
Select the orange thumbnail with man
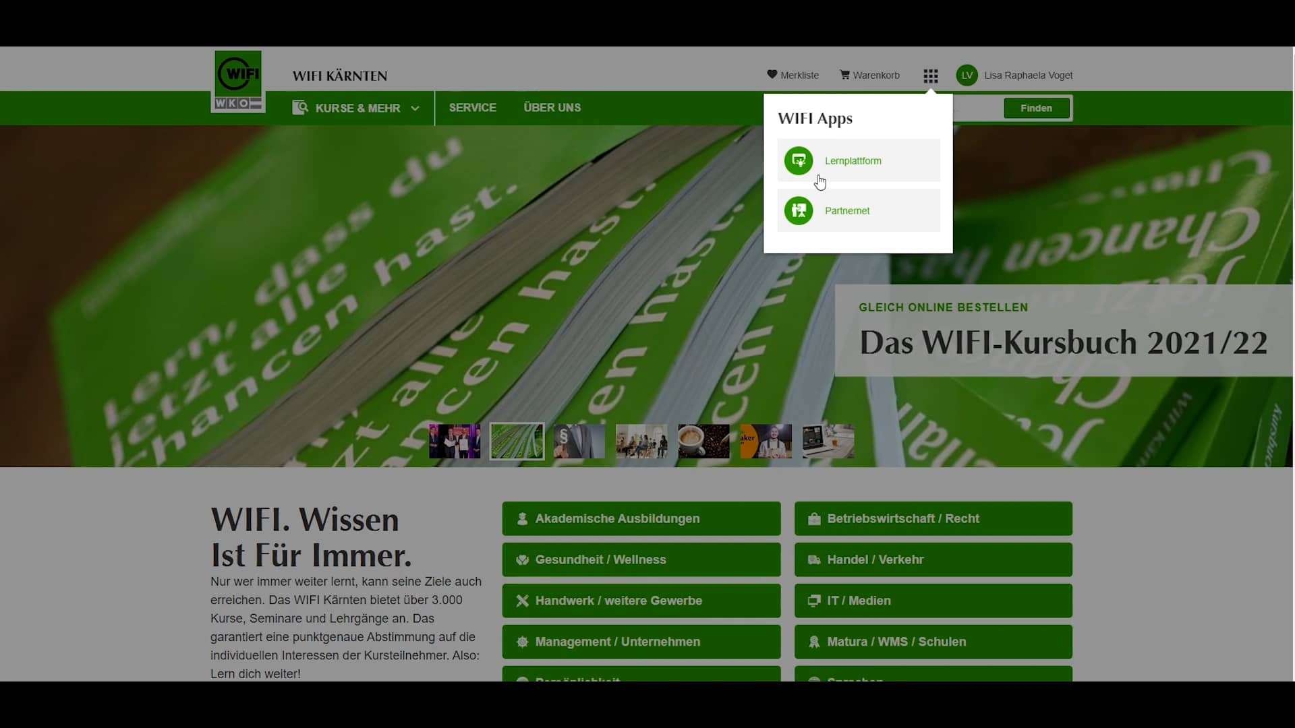[766, 442]
